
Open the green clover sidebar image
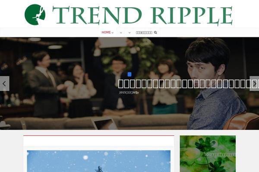(208, 154)
